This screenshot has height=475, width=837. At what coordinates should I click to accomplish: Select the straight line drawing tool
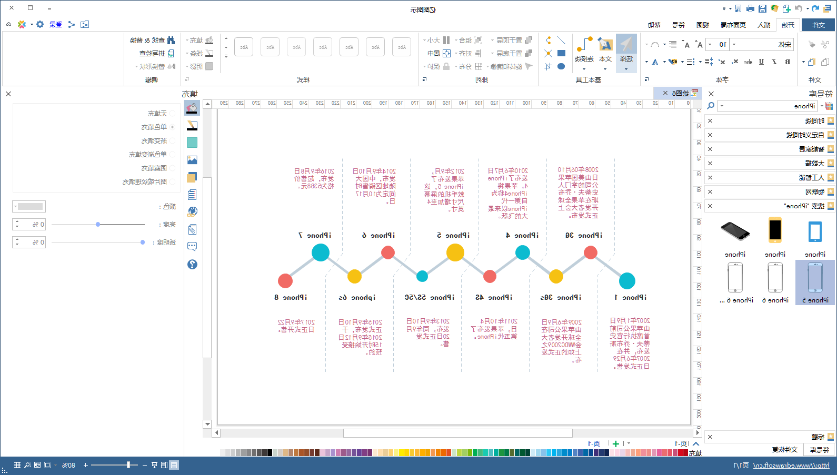[561, 41]
